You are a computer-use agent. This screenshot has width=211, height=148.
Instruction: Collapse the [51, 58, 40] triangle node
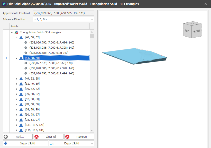[x=16, y=58]
